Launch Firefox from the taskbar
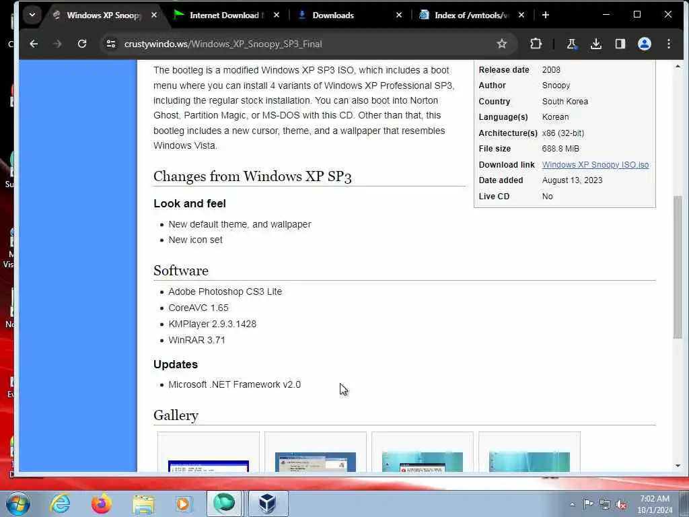Image resolution: width=689 pixels, height=517 pixels. pyautogui.click(x=101, y=504)
